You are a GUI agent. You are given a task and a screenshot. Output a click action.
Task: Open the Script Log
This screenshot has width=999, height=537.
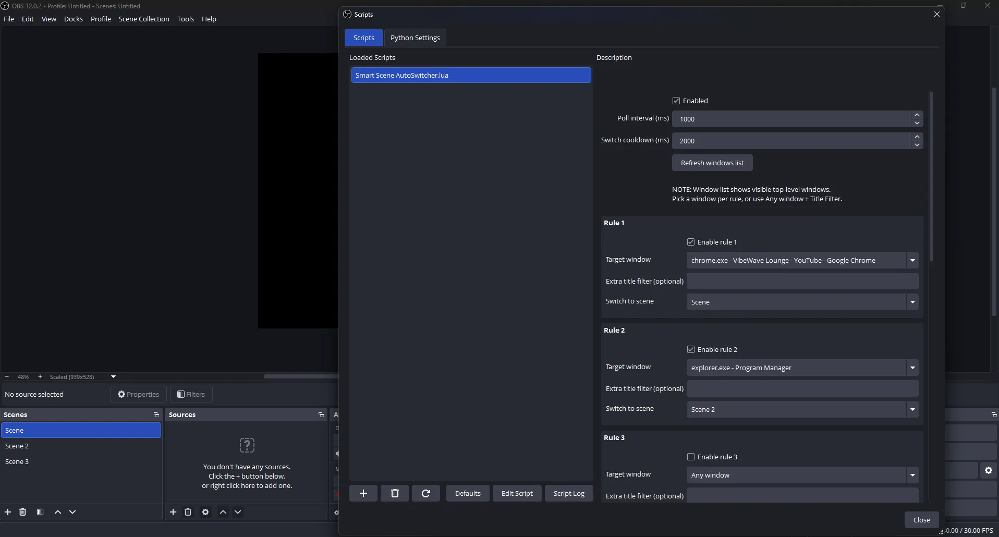coord(568,493)
